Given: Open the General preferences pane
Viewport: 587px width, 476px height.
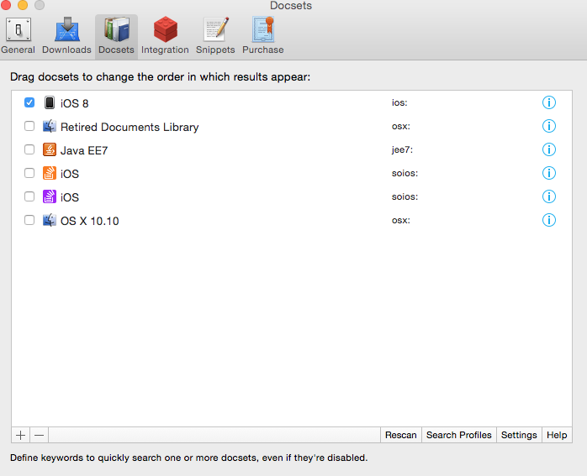Looking at the screenshot, I should 18,36.
